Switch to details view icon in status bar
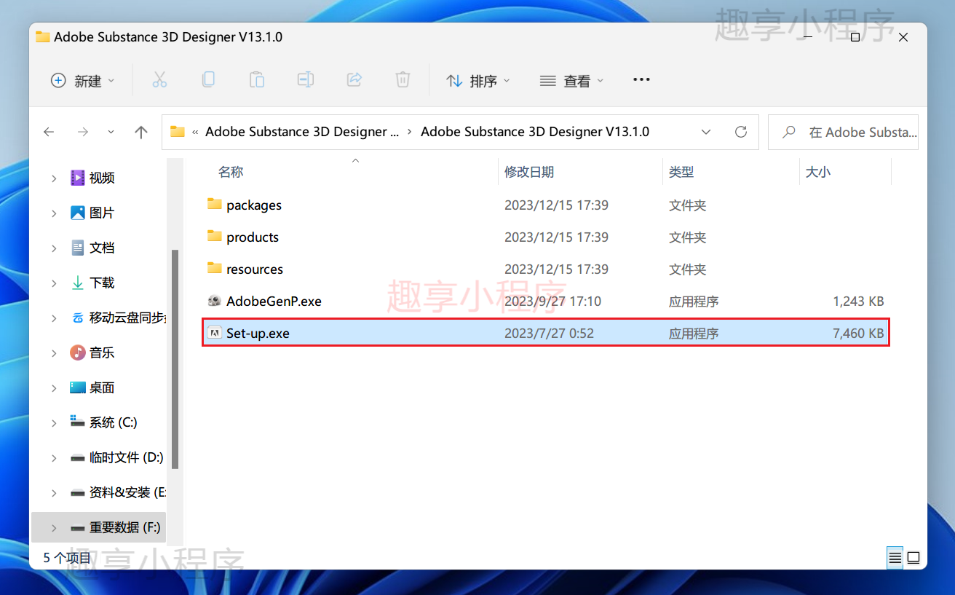955x595 pixels. click(895, 558)
